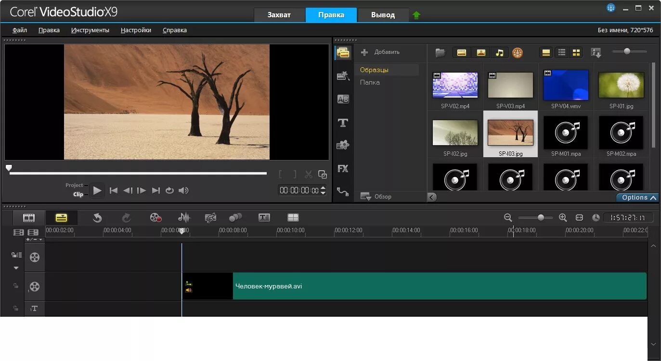
Task: Click the Record/Capture option icon
Action: click(156, 218)
